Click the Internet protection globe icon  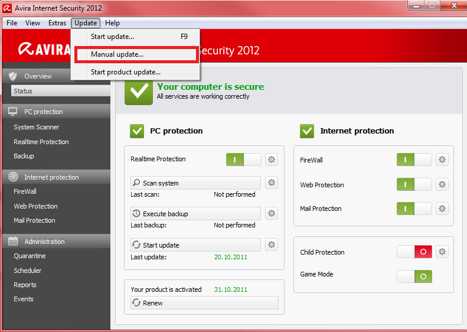point(13,177)
